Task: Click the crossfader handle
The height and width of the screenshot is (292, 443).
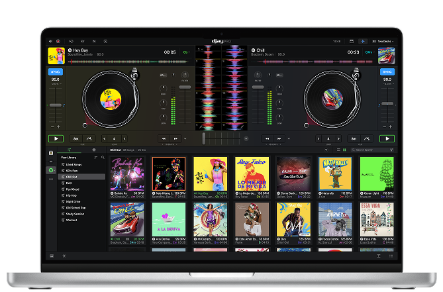Action: coord(204,138)
